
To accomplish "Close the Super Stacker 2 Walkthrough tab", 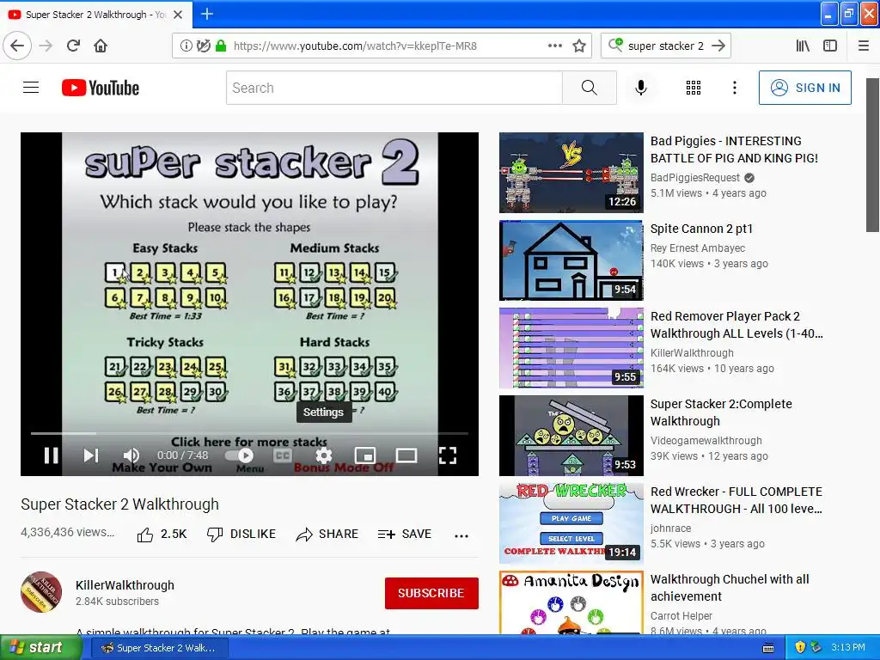I will (178, 15).
